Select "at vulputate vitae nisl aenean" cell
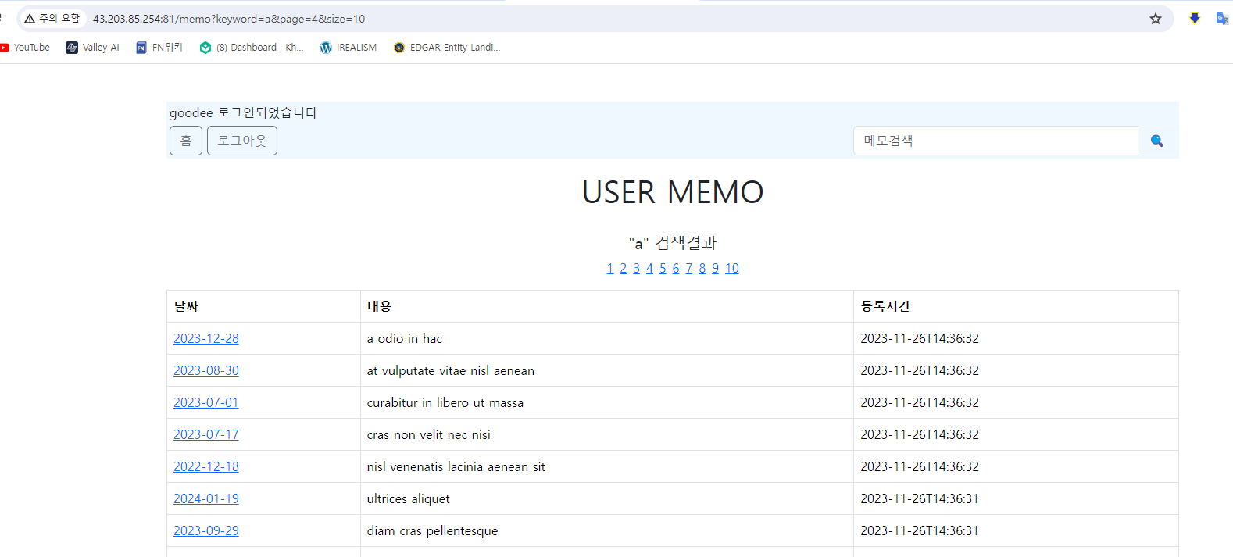The width and height of the screenshot is (1233, 557). pos(607,370)
